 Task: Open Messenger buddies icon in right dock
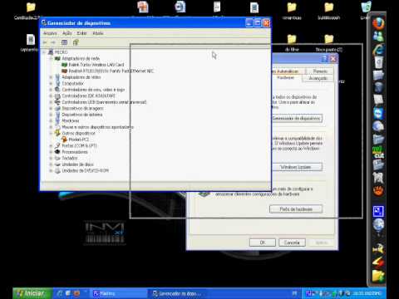pyautogui.click(x=378, y=37)
